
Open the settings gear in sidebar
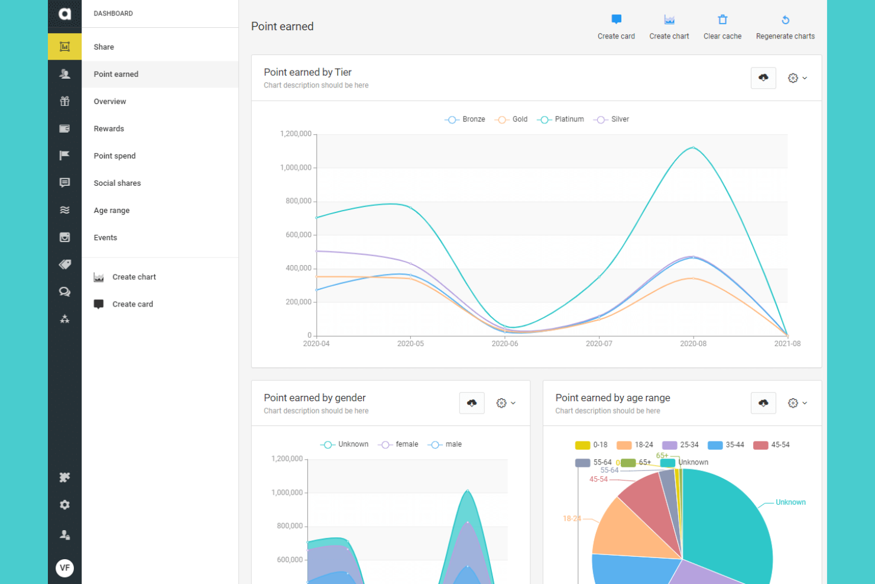pyautogui.click(x=64, y=505)
